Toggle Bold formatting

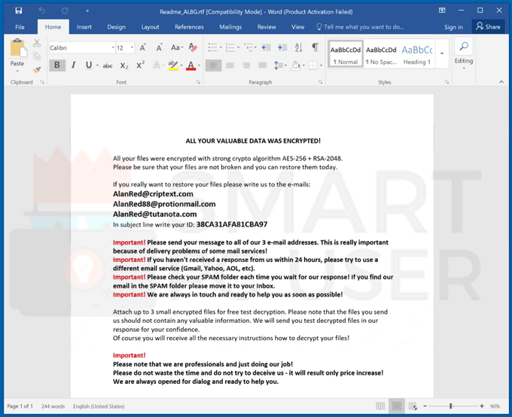point(57,65)
